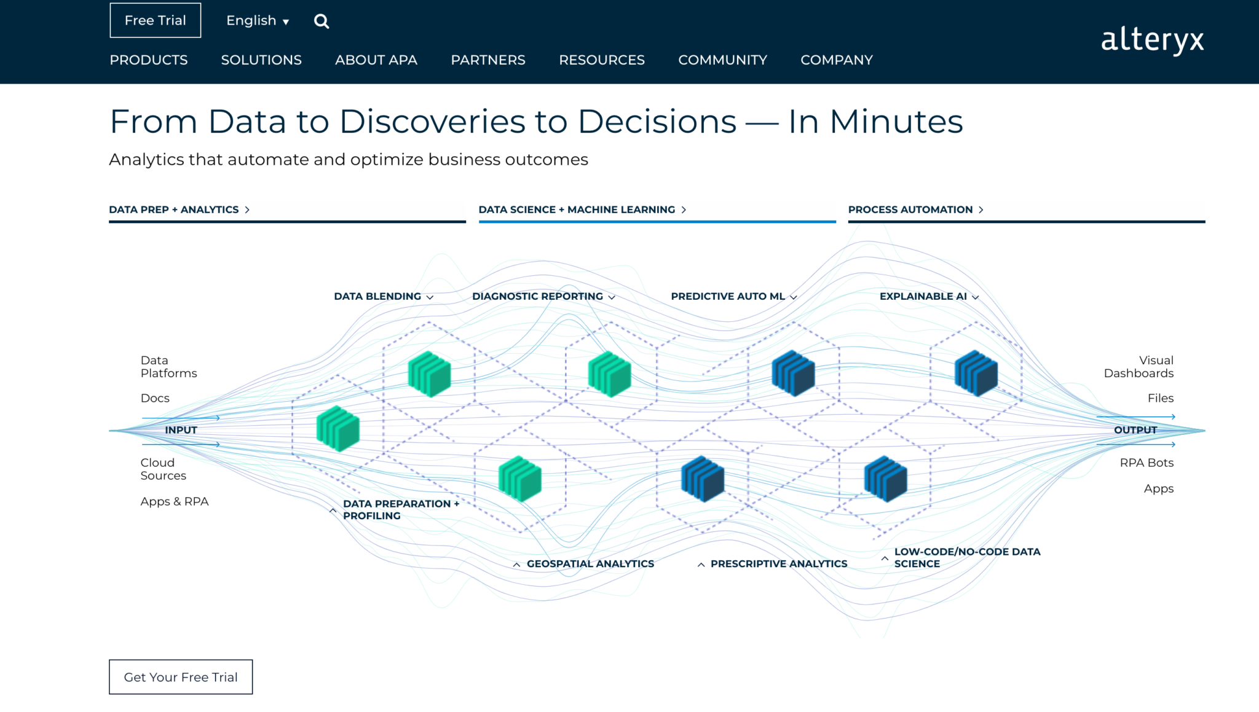This screenshot has height=712, width=1259.
Task: Open the Products menu
Action: coord(149,60)
